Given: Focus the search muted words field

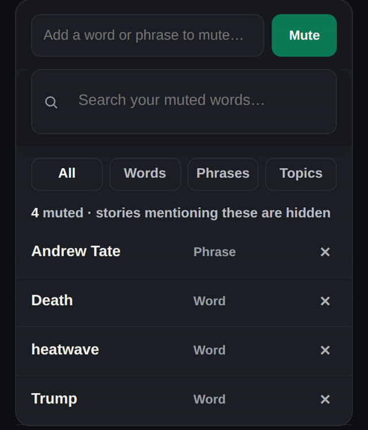Looking at the screenshot, I should click(184, 102).
